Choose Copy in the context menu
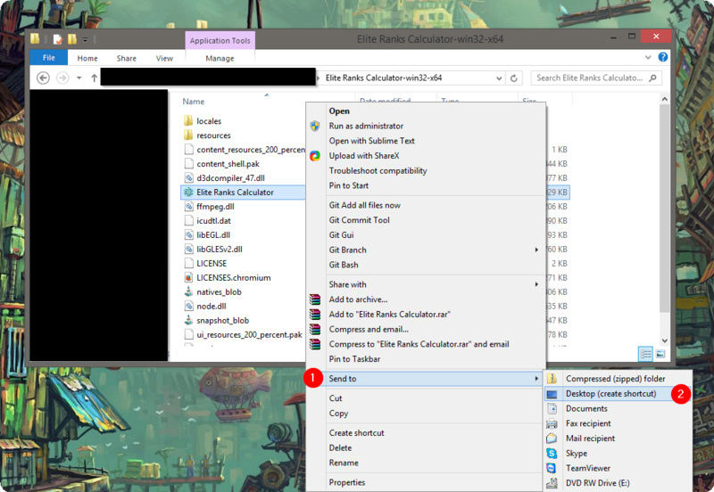714x492 pixels. click(x=426, y=414)
